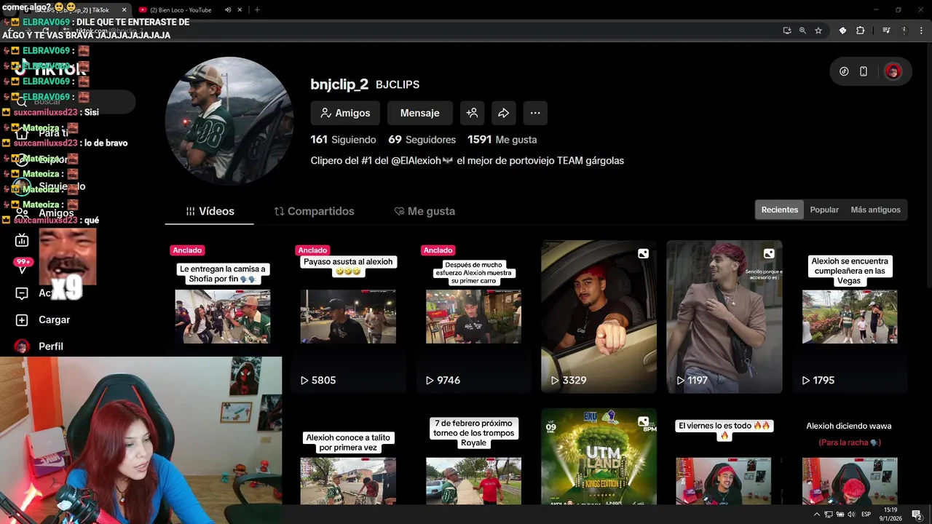Open the three-dots more options on profile
This screenshot has width=932, height=524.
[x=535, y=113]
